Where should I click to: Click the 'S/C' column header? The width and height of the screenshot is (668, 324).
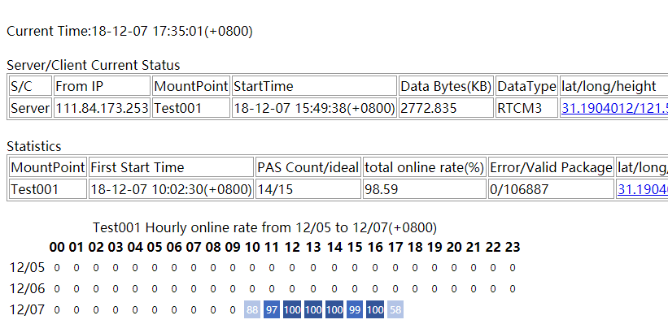point(30,86)
